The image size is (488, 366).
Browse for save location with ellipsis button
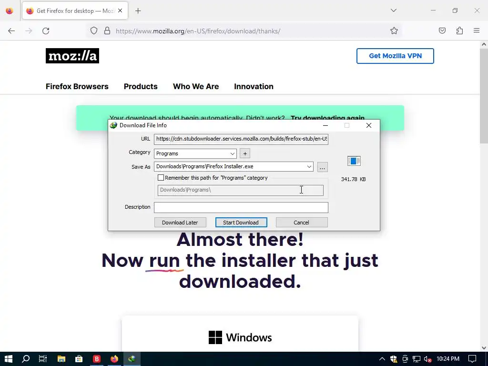[x=323, y=167]
